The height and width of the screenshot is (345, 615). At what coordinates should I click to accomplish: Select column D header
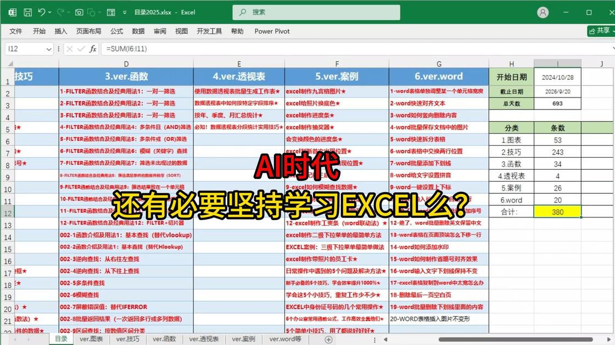(126, 64)
